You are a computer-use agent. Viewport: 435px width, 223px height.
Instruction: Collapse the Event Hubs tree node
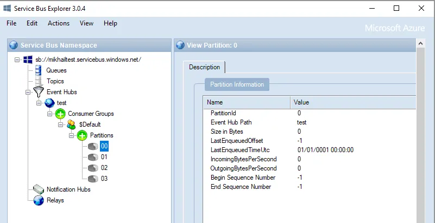(28, 92)
